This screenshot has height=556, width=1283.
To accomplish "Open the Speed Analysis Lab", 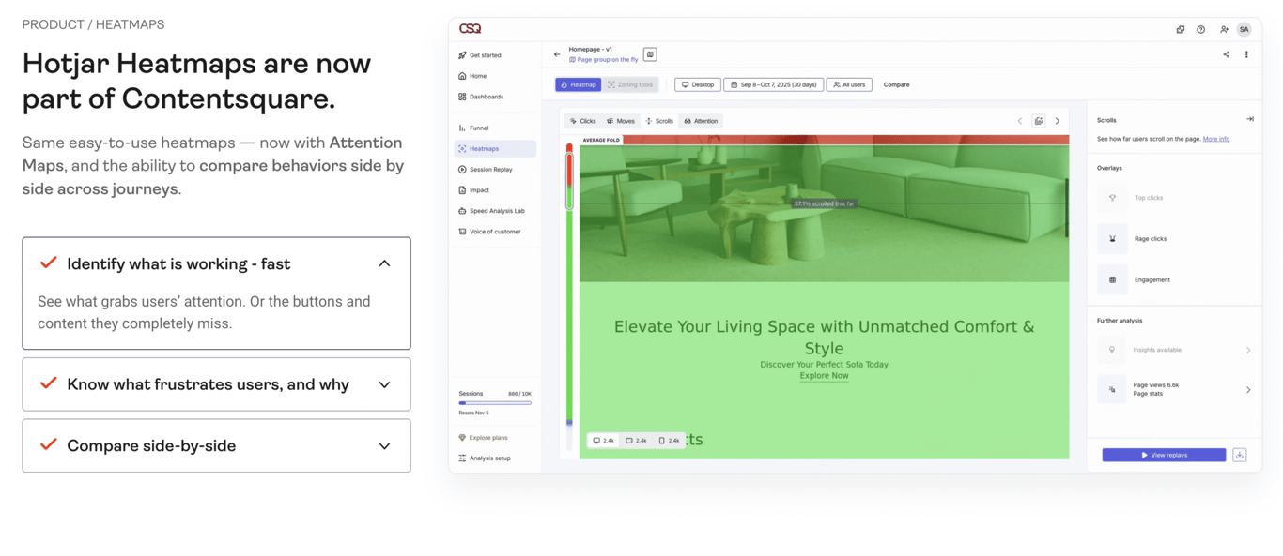I will pos(498,210).
